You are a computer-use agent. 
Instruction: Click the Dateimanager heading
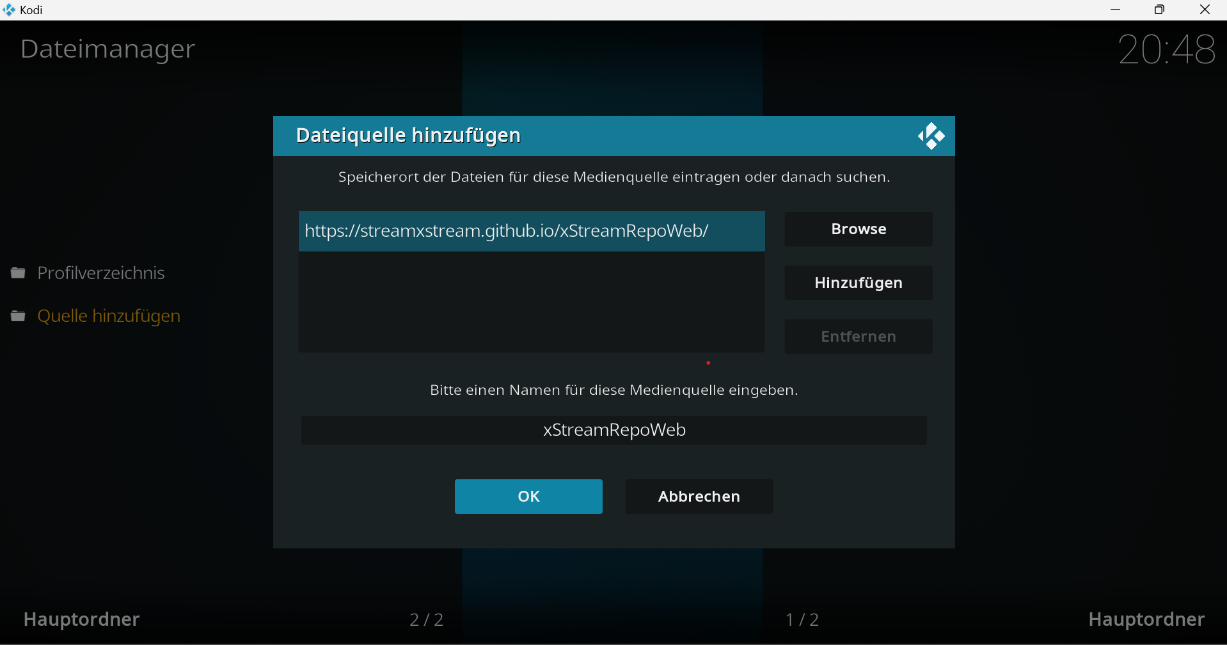click(107, 49)
